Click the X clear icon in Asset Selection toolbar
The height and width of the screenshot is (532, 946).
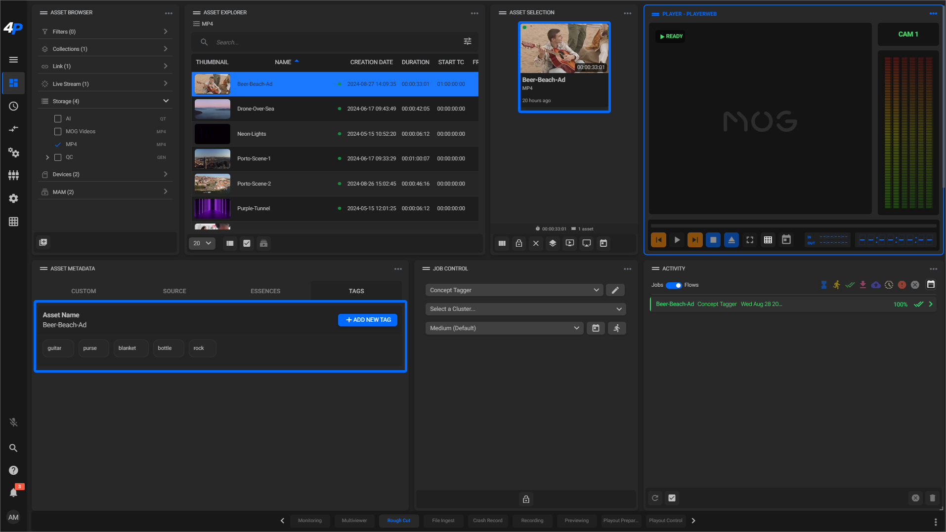[536, 243]
